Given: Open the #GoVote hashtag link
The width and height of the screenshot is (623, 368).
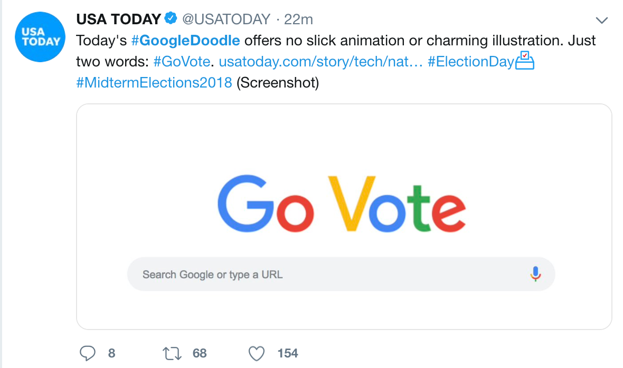Looking at the screenshot, I should [x=181, y=62].
